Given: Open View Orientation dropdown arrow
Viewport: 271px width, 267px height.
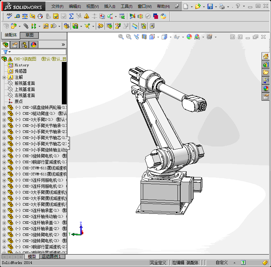Looking at the screenshot, I should [x=158, y=37].
